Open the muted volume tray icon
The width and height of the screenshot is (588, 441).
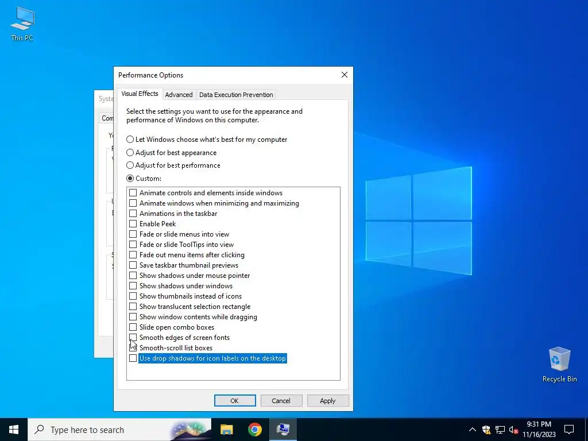513,430
